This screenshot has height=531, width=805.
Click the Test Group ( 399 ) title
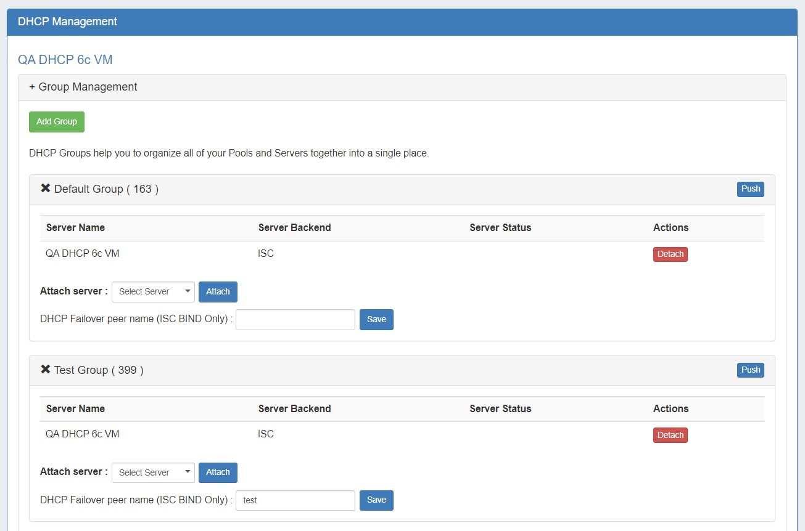99,370
